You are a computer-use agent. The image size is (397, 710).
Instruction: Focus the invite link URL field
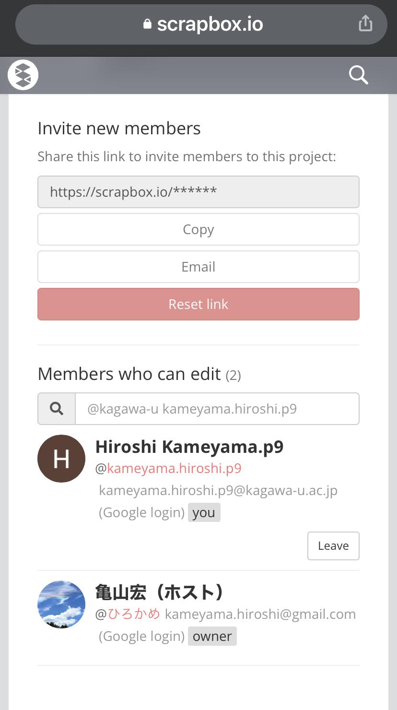point(198,192)
